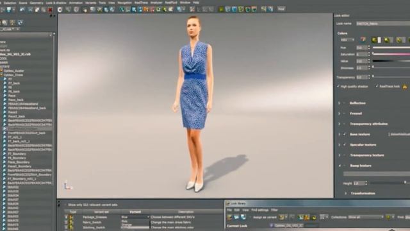Click the Description column header
This screenshot has width=410, height=231.
pyautogui.click(x=186, y=212)
